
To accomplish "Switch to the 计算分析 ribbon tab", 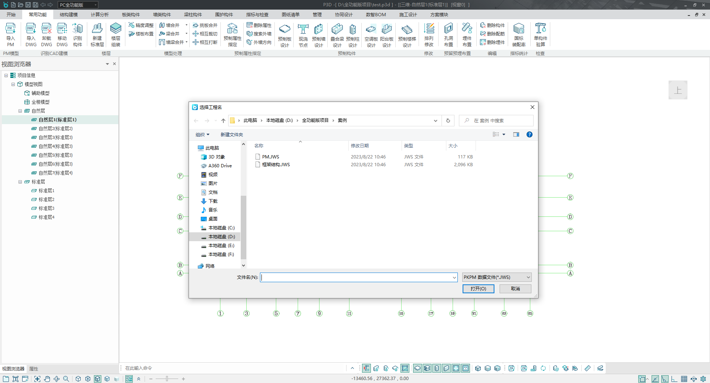I will click(100, 15).
